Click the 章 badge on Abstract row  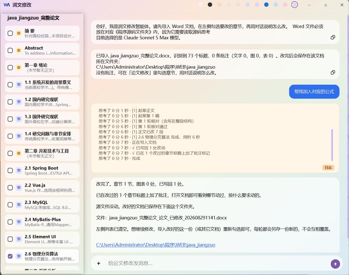pyautogui.click(x=19, y=50)
